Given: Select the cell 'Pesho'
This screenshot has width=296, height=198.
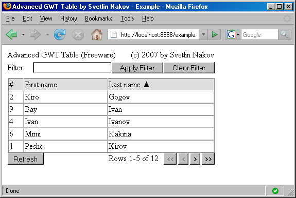Looking at the screenshot, I should pos(65,146).
